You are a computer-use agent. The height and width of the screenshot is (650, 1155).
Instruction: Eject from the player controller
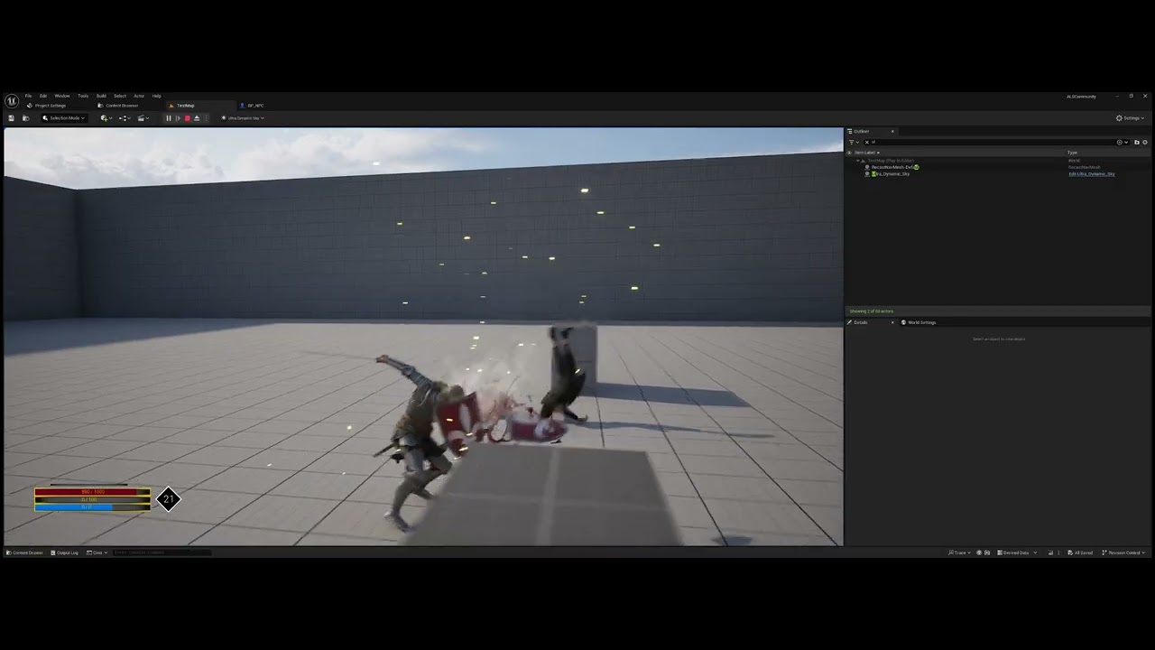(197, 118)
